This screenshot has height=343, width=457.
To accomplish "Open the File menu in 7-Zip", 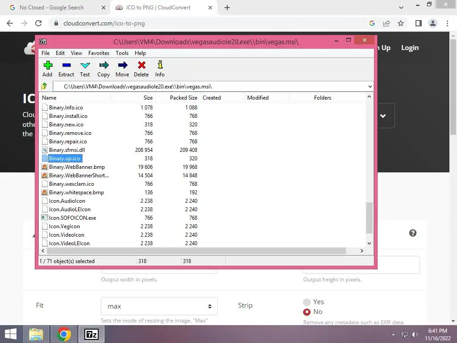I will click(x=46, y=53).
